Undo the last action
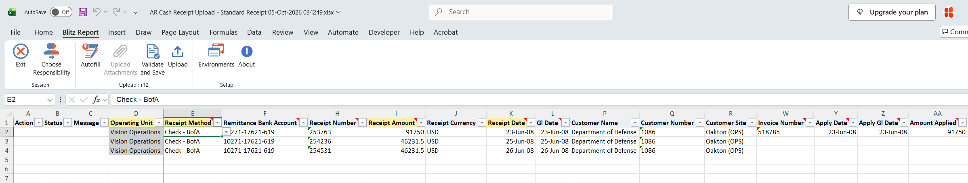This screenshot has width=968, height=183. click(97, 12)
